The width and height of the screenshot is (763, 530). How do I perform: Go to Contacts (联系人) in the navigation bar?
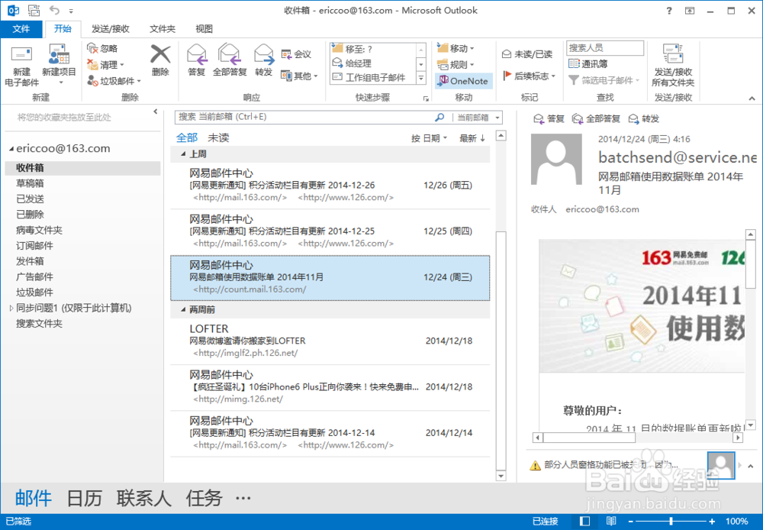point(143,499)
